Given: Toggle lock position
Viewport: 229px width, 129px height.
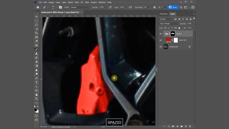Looking at the screenshot, I should tap(172, 28).
